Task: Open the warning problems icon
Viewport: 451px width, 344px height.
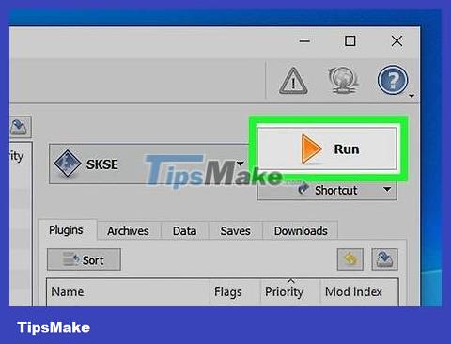Action: click(x=293, y=82)
